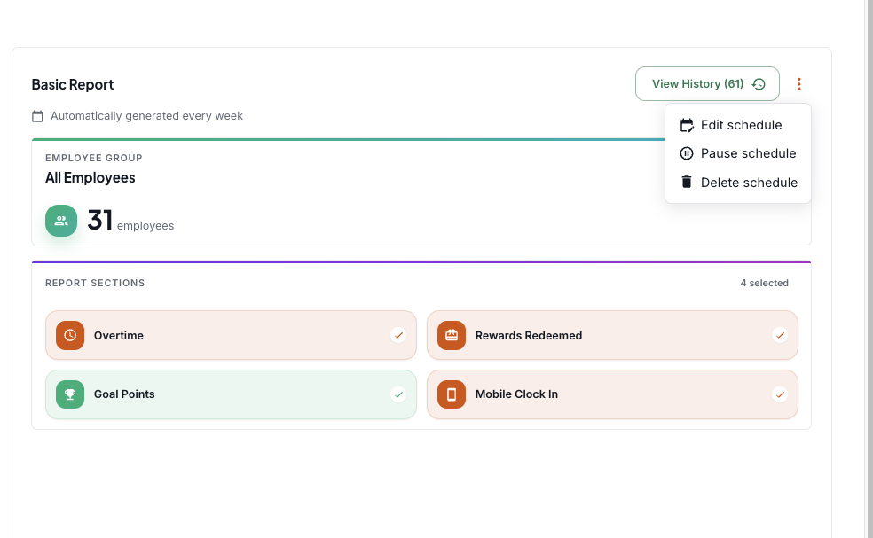Click the pause circle icon

coord(687,153)
